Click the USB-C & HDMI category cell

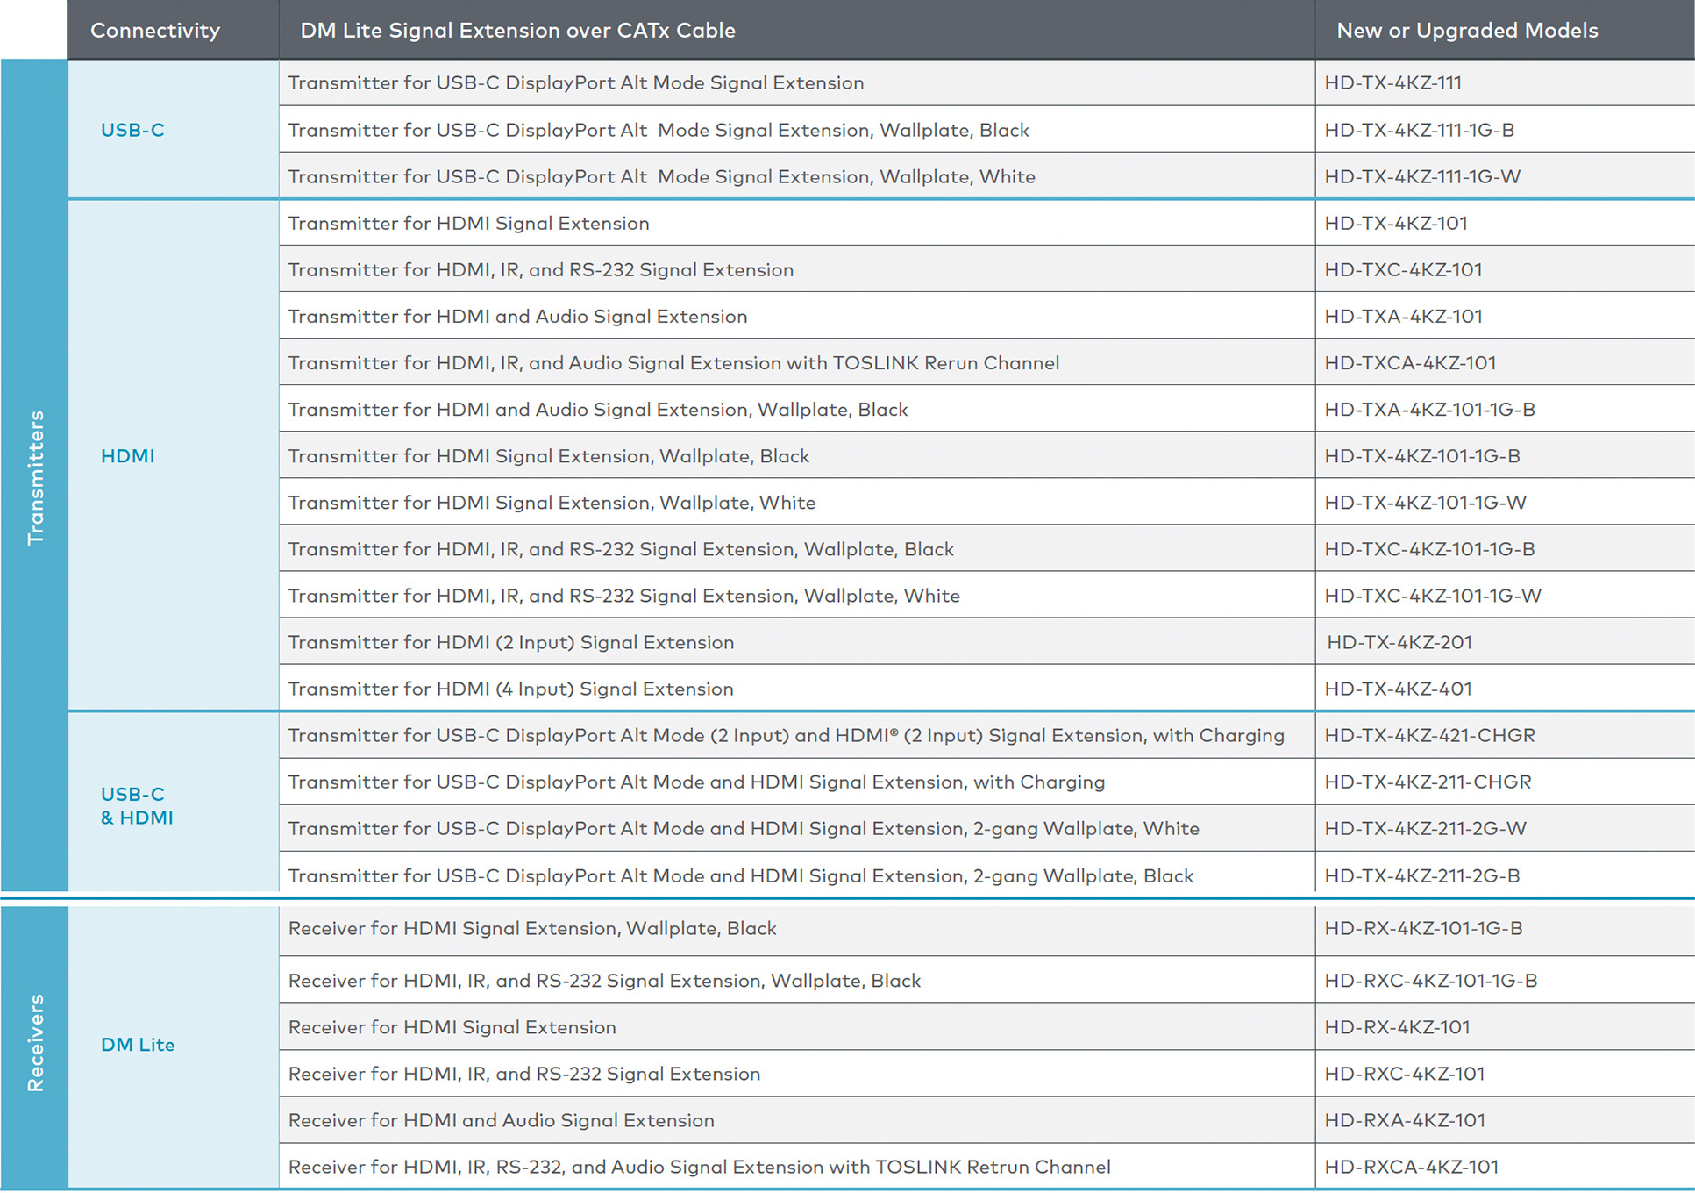137,806
